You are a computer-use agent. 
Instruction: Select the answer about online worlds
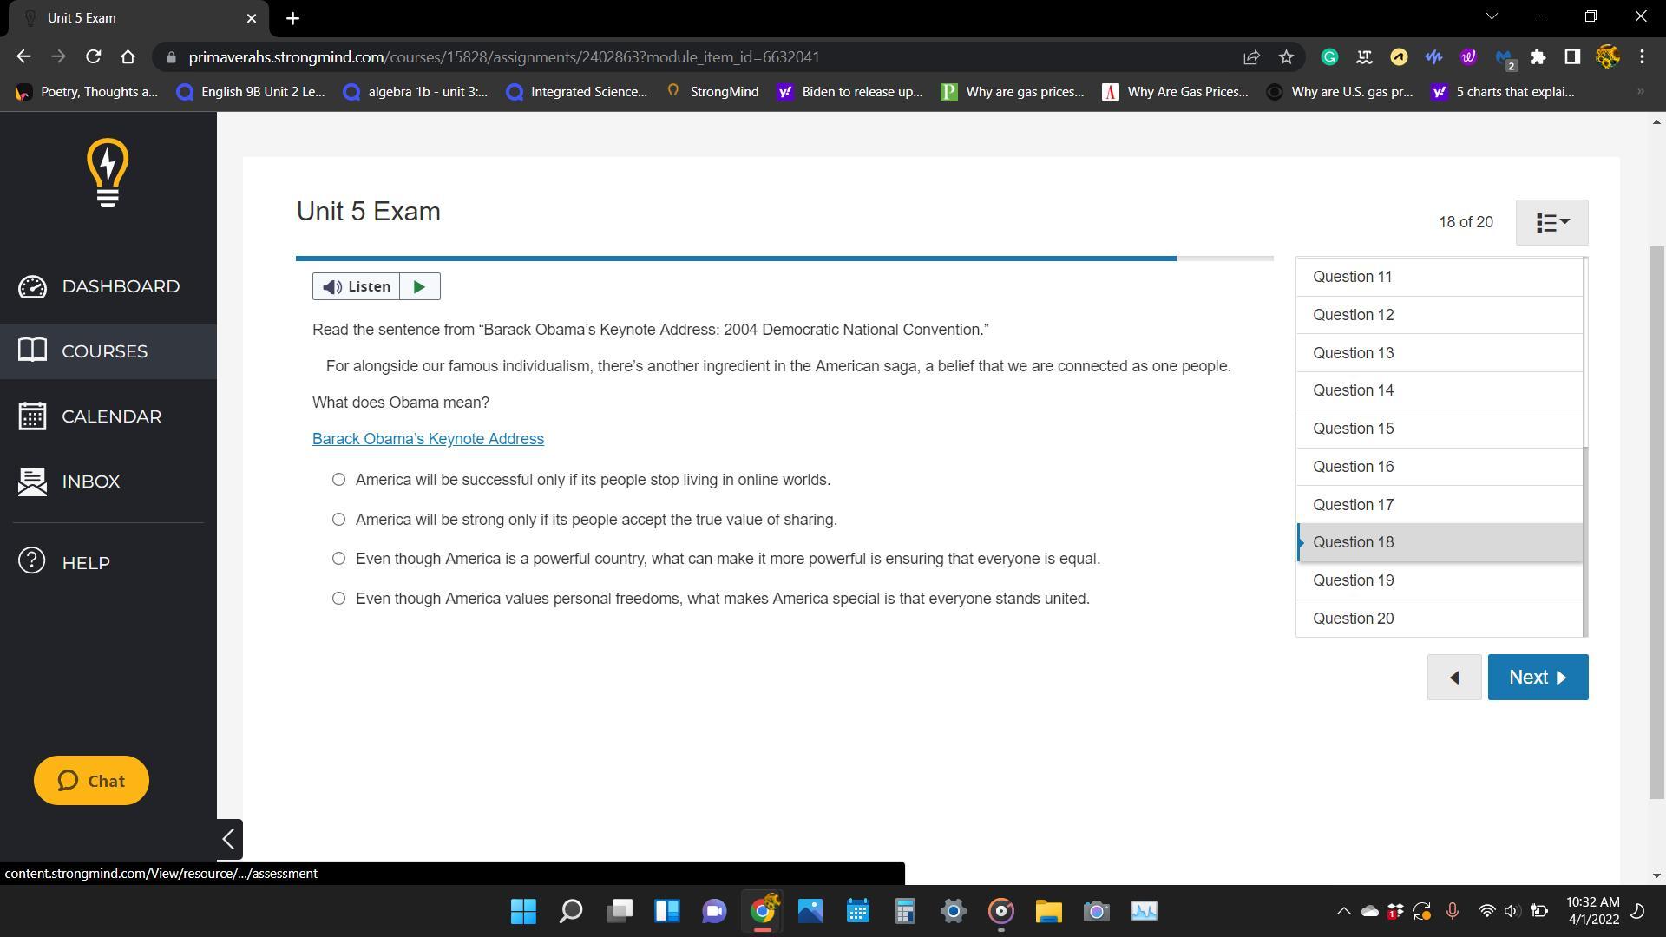[x=338, y=480]
